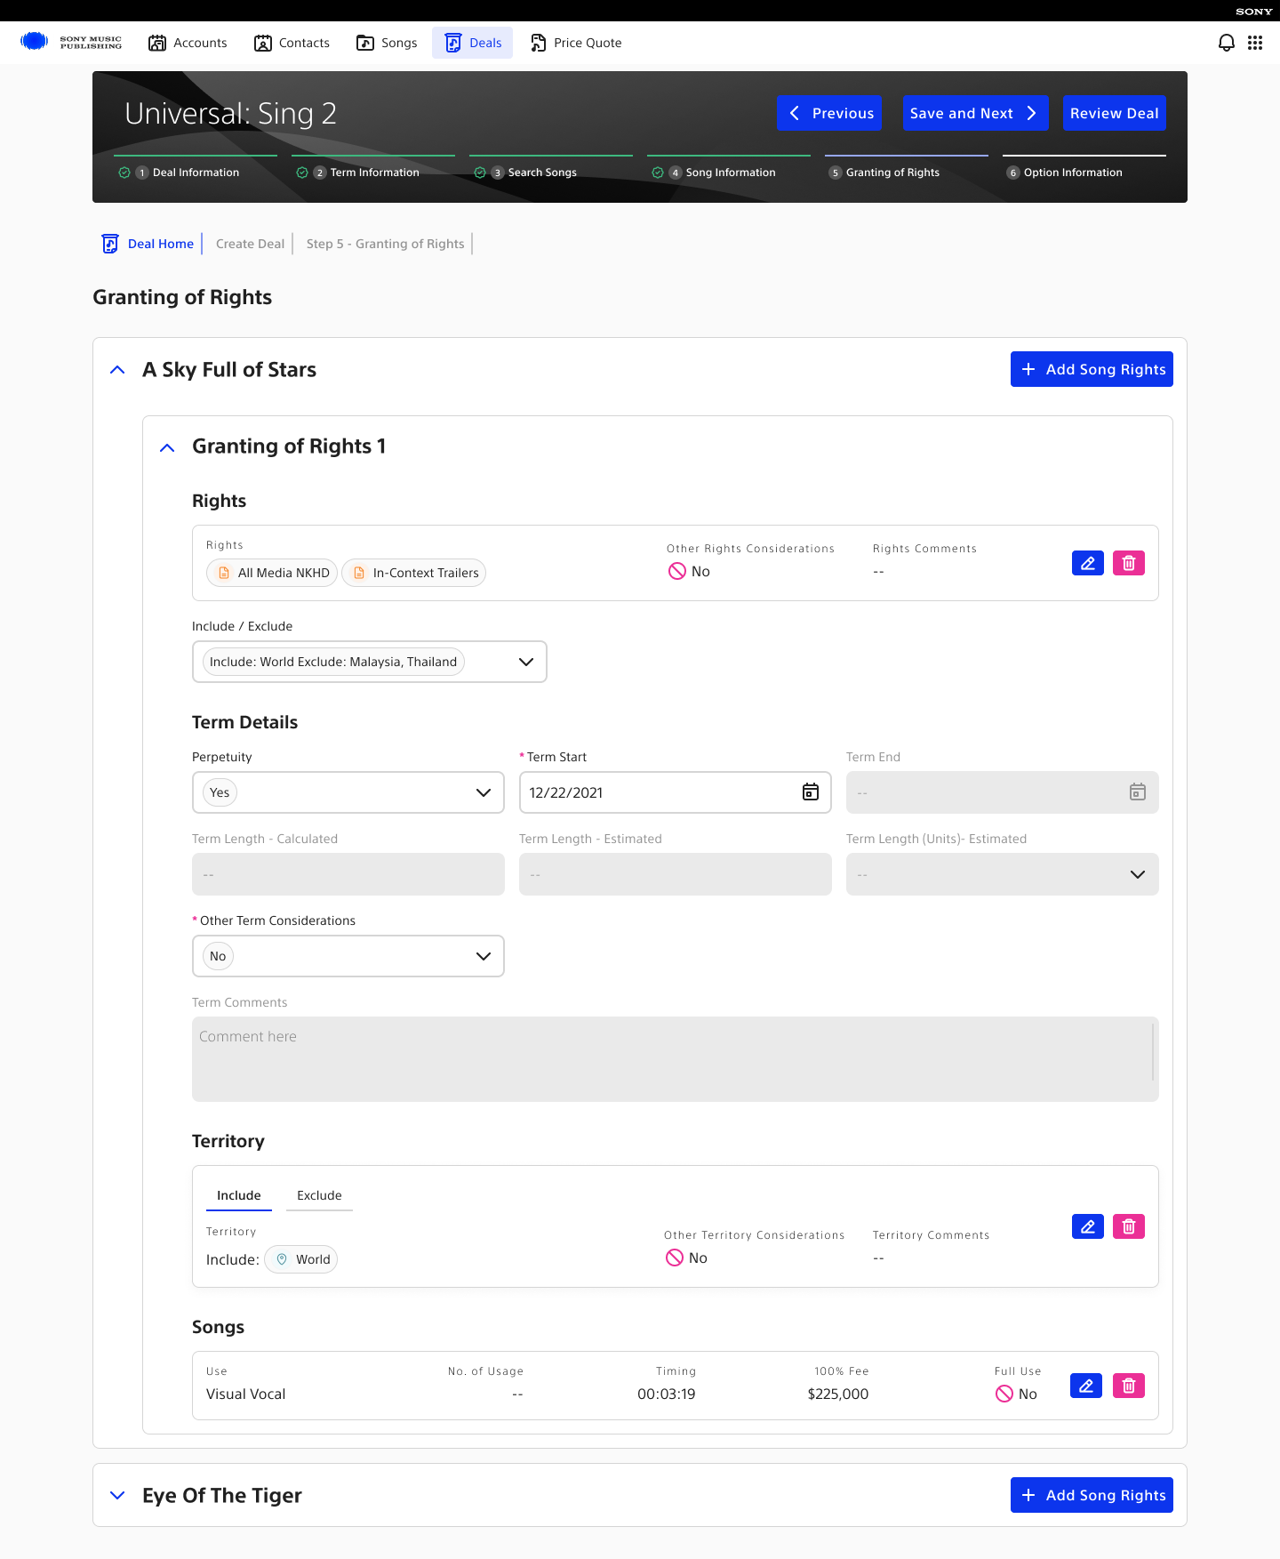Click the Review Deal button
This screenshot has height=1559, width=1280.
click(x=1115, y=113)
